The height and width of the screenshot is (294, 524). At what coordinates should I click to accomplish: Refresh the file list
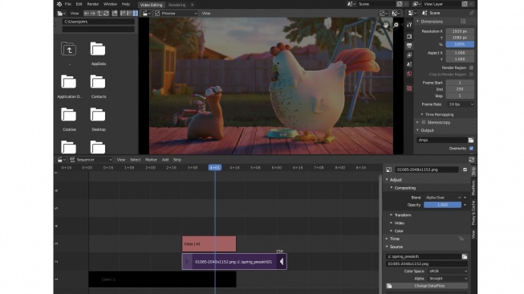tap(106, 14)
